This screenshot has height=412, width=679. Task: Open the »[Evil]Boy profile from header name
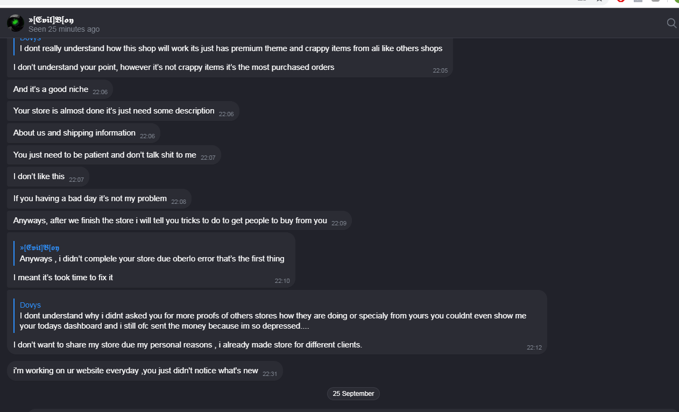(51, 20)
